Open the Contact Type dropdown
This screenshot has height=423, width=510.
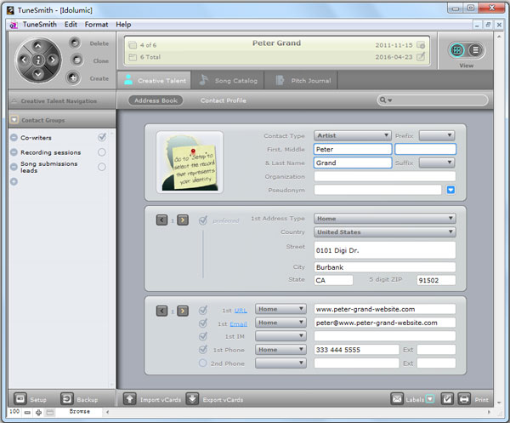tap(352, 135)
